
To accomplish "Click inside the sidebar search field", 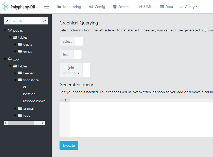I will [26, 21].
